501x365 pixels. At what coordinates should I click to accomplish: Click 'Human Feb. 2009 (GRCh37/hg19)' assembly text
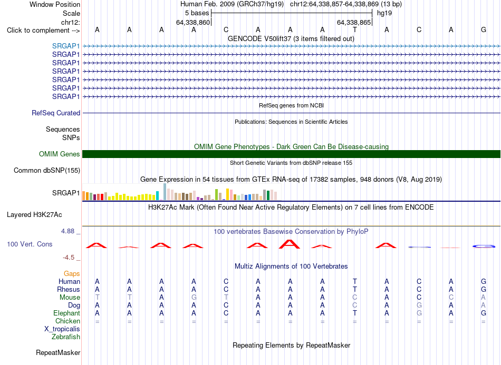click(232, 4)
